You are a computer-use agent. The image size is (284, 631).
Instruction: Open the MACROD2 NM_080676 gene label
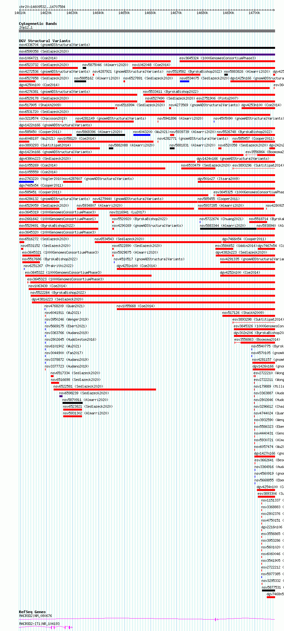35,616
